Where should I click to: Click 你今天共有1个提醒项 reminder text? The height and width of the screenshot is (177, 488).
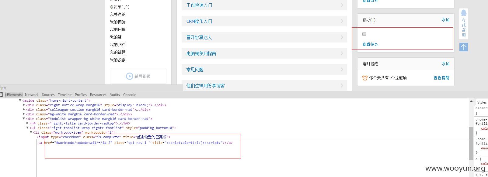[x=388, y=78]
